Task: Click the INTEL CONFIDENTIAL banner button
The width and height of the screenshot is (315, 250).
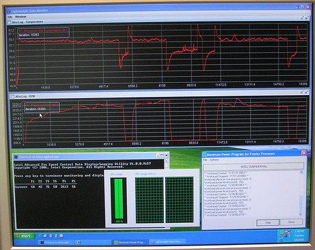Action: pos(253,166)
